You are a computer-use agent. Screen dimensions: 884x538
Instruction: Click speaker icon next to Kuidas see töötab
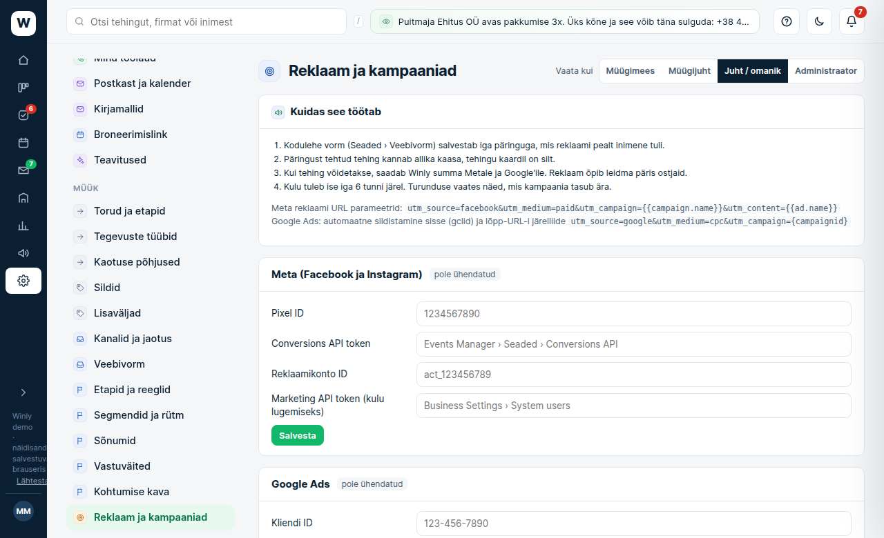tap(278, 112)
